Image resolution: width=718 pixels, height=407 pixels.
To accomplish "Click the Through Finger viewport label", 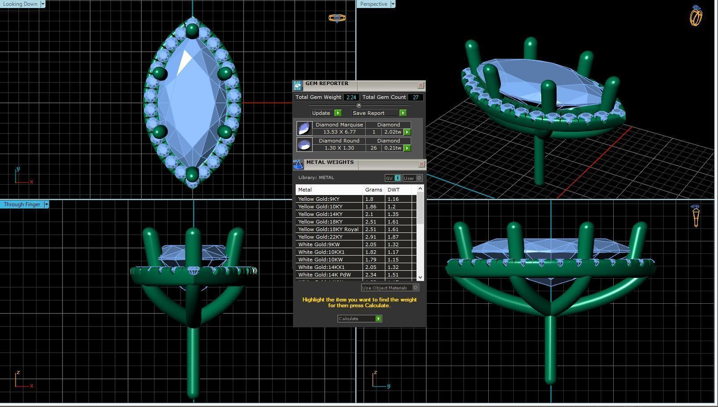I will [x=22, y=204].
